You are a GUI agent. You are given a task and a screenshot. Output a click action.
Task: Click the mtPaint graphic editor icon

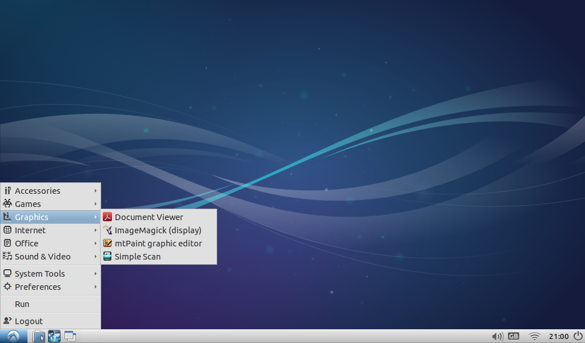pos(158,243)
